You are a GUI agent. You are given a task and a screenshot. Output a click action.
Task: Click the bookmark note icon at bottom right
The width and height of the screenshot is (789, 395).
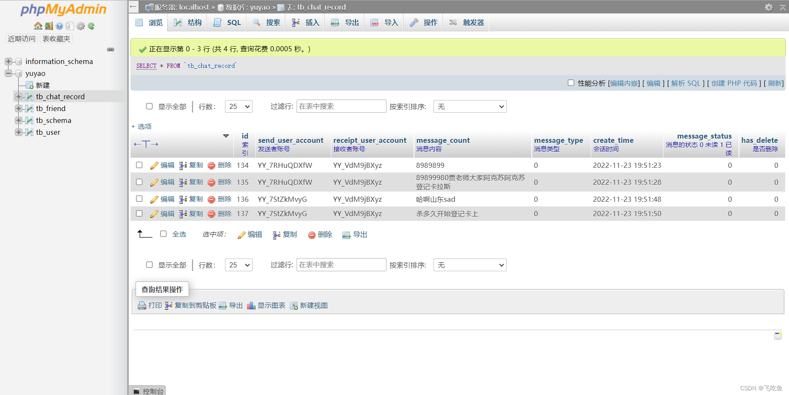pyautogui.click(x=778, y=336)
